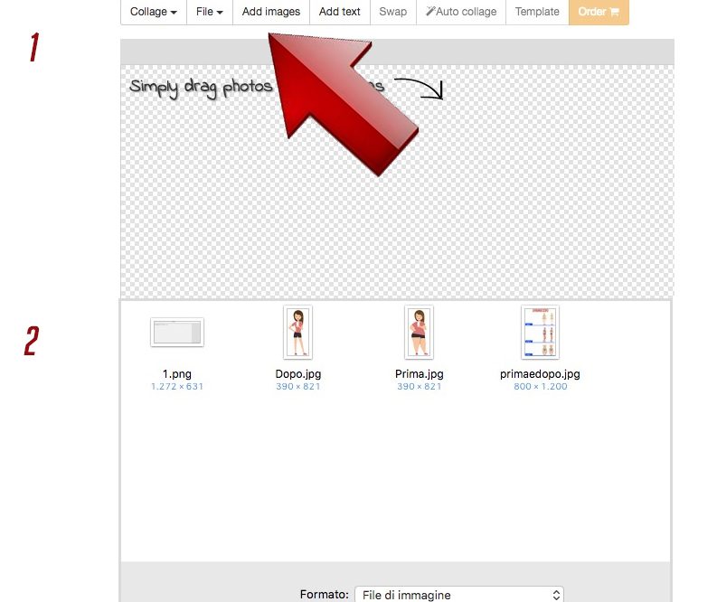Open the Template option
This screenshot has width=717, height=602.
(537, 12)
